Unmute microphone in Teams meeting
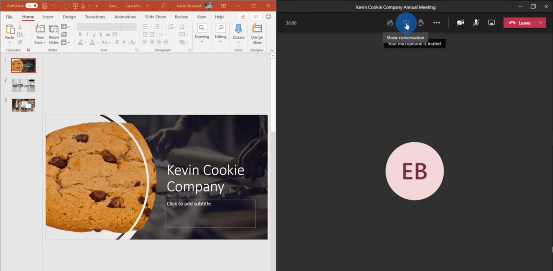 [476, 23]
